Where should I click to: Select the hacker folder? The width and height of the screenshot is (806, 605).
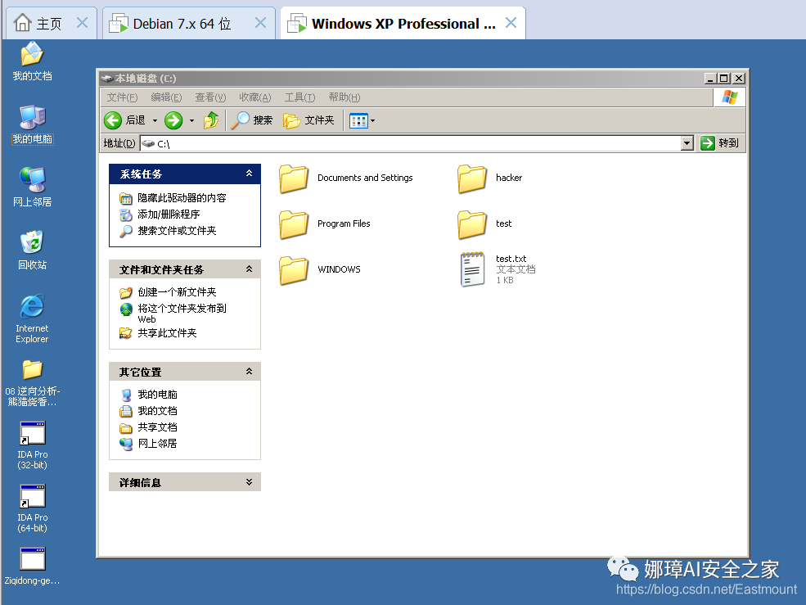click(x=490, y=178)
